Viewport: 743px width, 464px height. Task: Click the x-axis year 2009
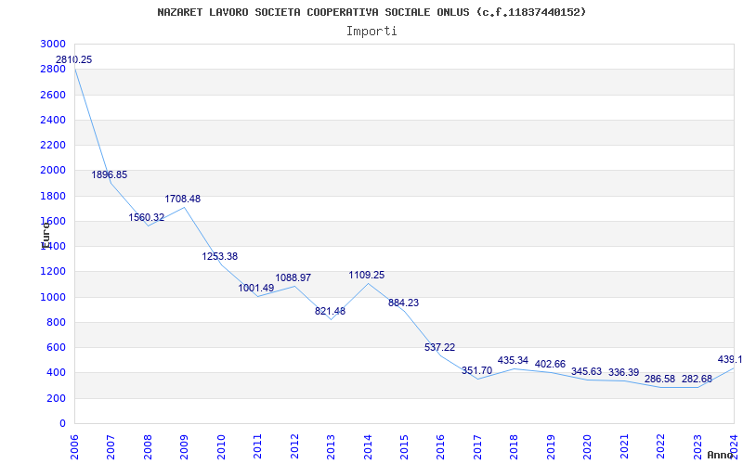(184, 447)
